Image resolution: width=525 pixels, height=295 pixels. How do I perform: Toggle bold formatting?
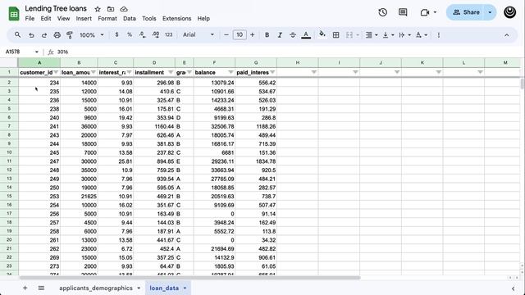pyautogui.click(x=267, y=34)
